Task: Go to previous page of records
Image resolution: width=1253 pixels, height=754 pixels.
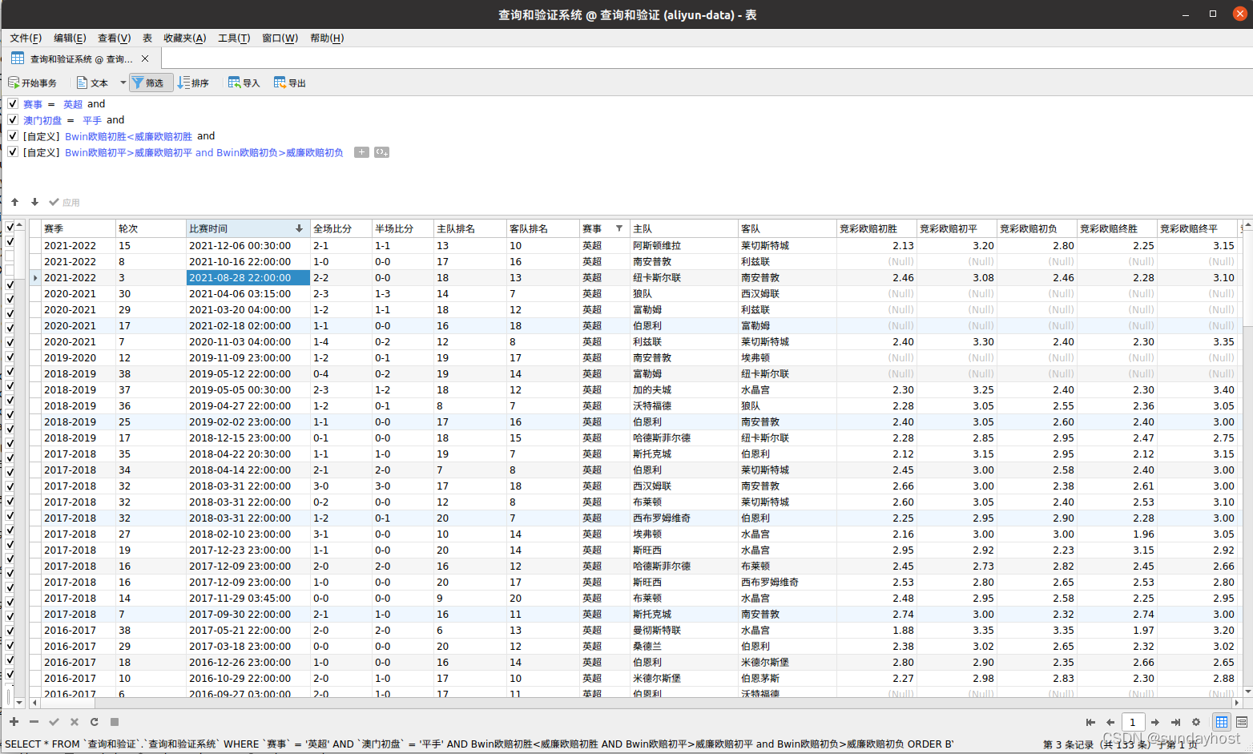Action: click(1110, 722)
